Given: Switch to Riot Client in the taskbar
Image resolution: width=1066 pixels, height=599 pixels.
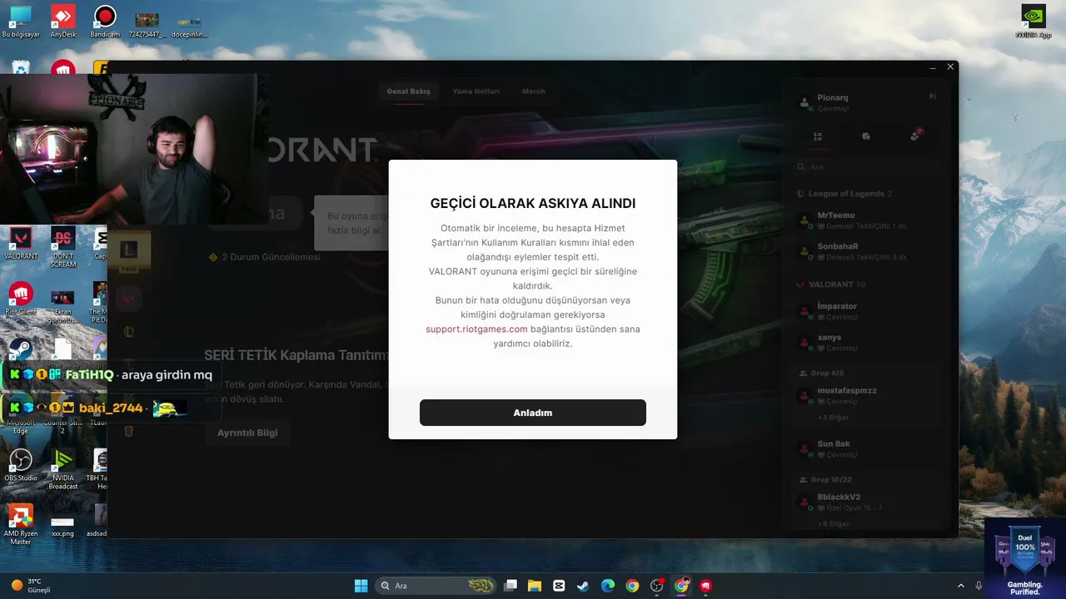Looking at the screenshot, I should point(706,586).
